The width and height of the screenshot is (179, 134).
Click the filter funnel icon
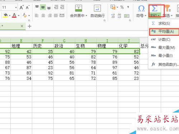pos(168,8)
